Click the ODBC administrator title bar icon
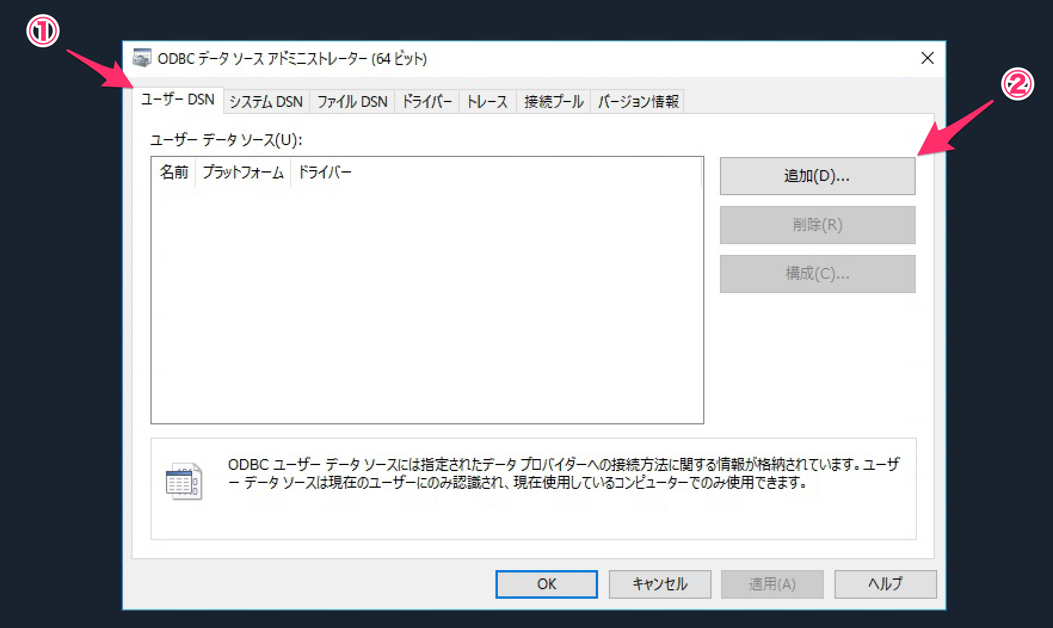The width and height of the screenshot is (1053, 628). (x=142, y=58)
